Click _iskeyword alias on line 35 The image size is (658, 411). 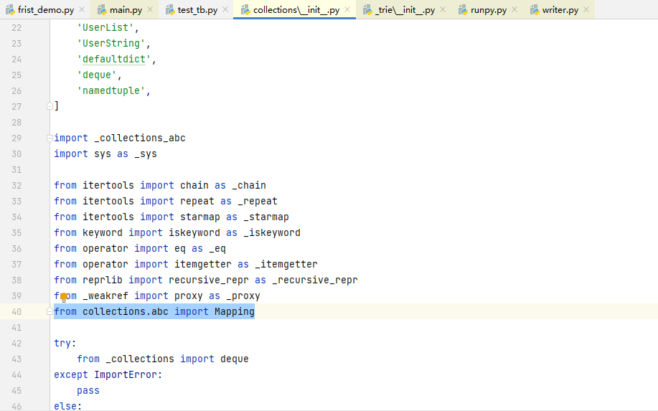[272, 233]
